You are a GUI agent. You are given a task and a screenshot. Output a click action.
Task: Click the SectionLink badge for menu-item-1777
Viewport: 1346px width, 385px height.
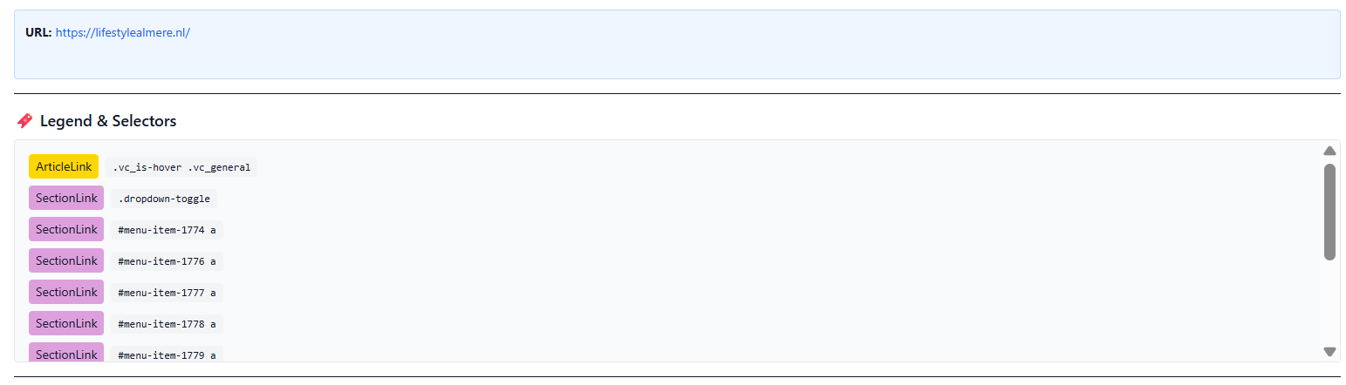(66, 292)
